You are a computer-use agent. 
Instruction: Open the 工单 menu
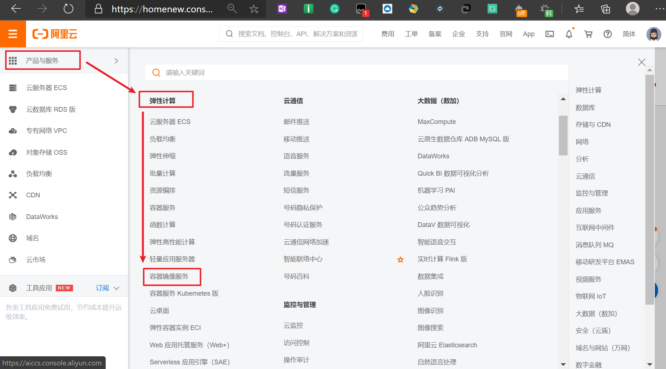click(411, 34)
